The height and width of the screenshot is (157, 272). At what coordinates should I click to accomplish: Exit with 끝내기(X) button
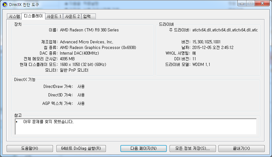coord(241,148)
